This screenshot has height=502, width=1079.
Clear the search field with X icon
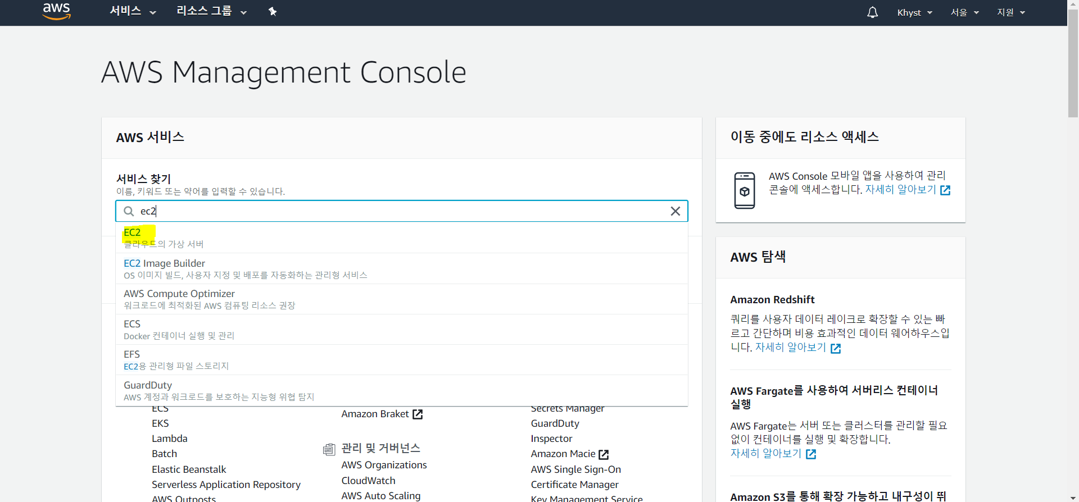pyautogui.click(x=675, y=211)
